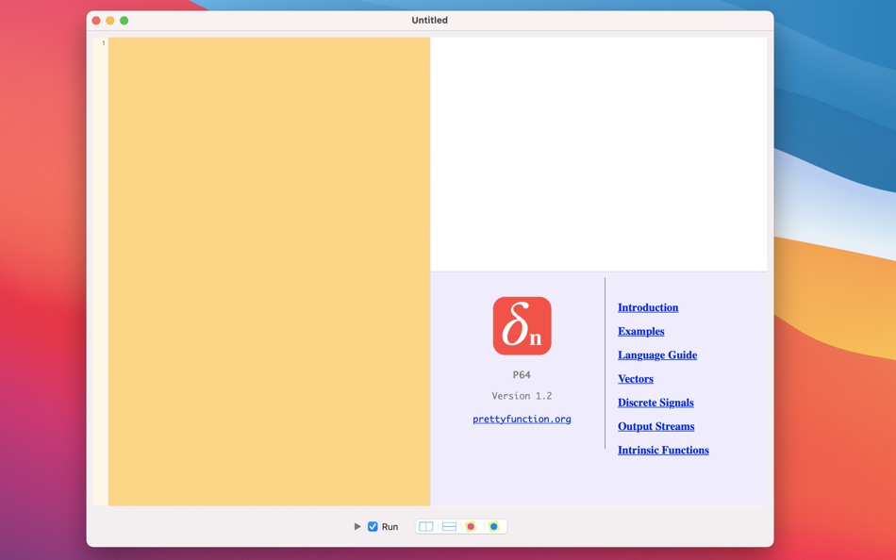
Task: Click the blue dot icon
Action: coord(493,526)
